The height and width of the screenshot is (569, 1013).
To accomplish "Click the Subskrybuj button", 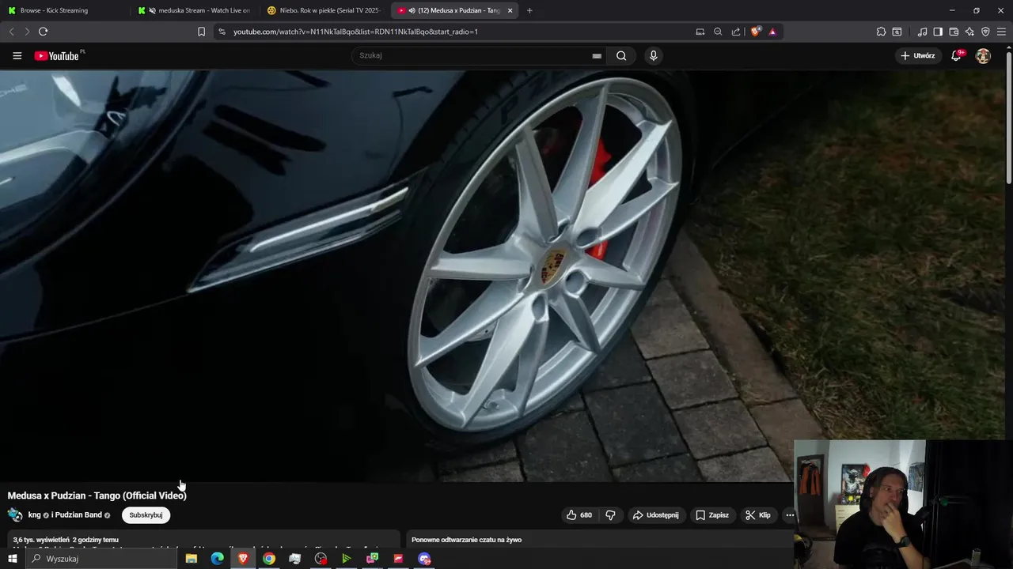I will (x=146, y=515).
